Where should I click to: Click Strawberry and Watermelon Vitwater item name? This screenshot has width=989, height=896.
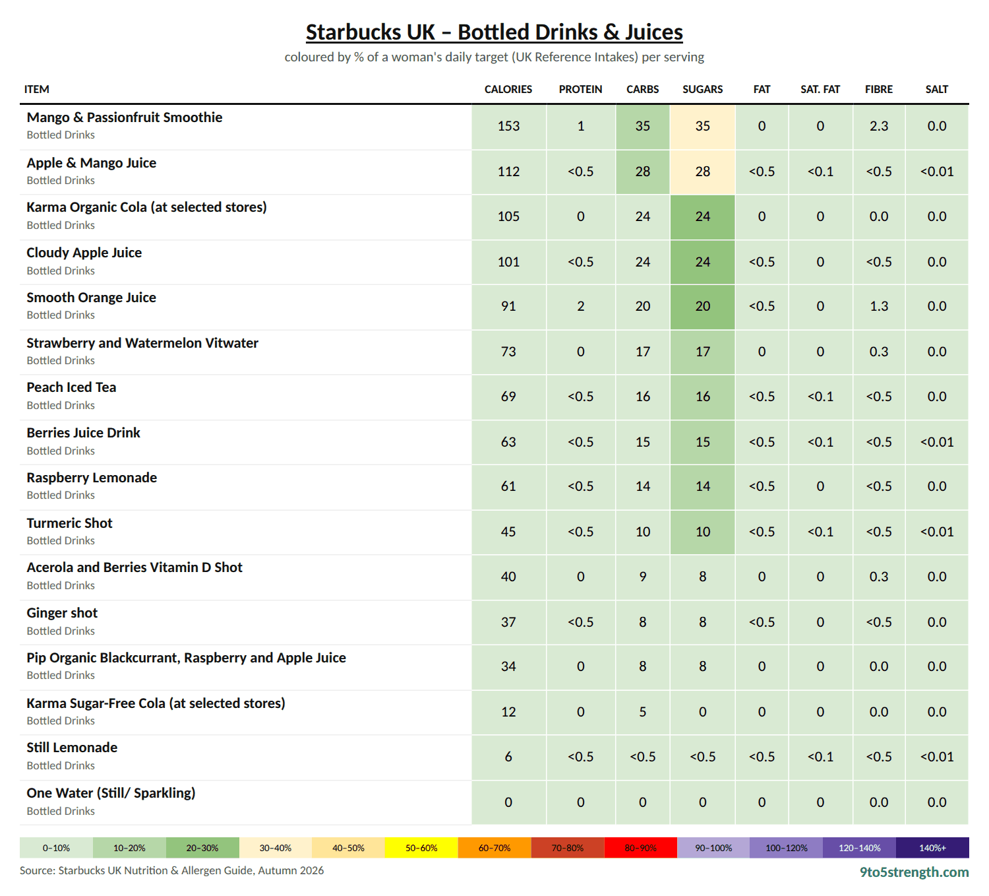[142, 343]
